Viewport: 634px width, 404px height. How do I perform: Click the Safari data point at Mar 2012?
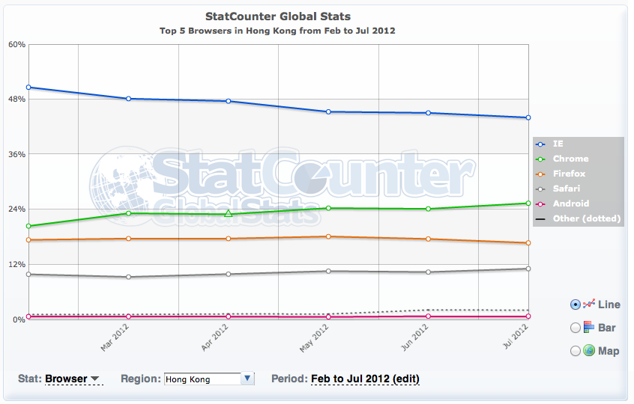tap(129, 277)
